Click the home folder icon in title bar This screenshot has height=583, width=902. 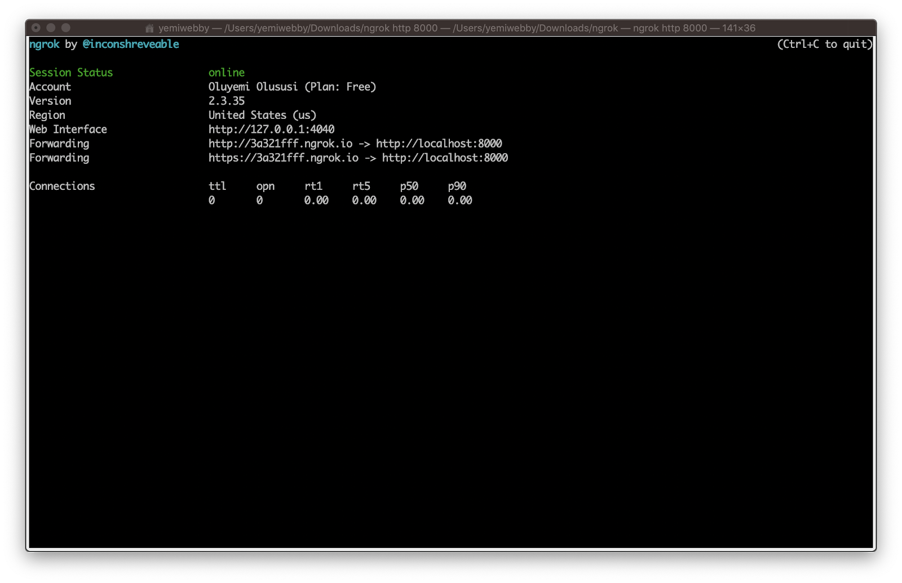149,28
